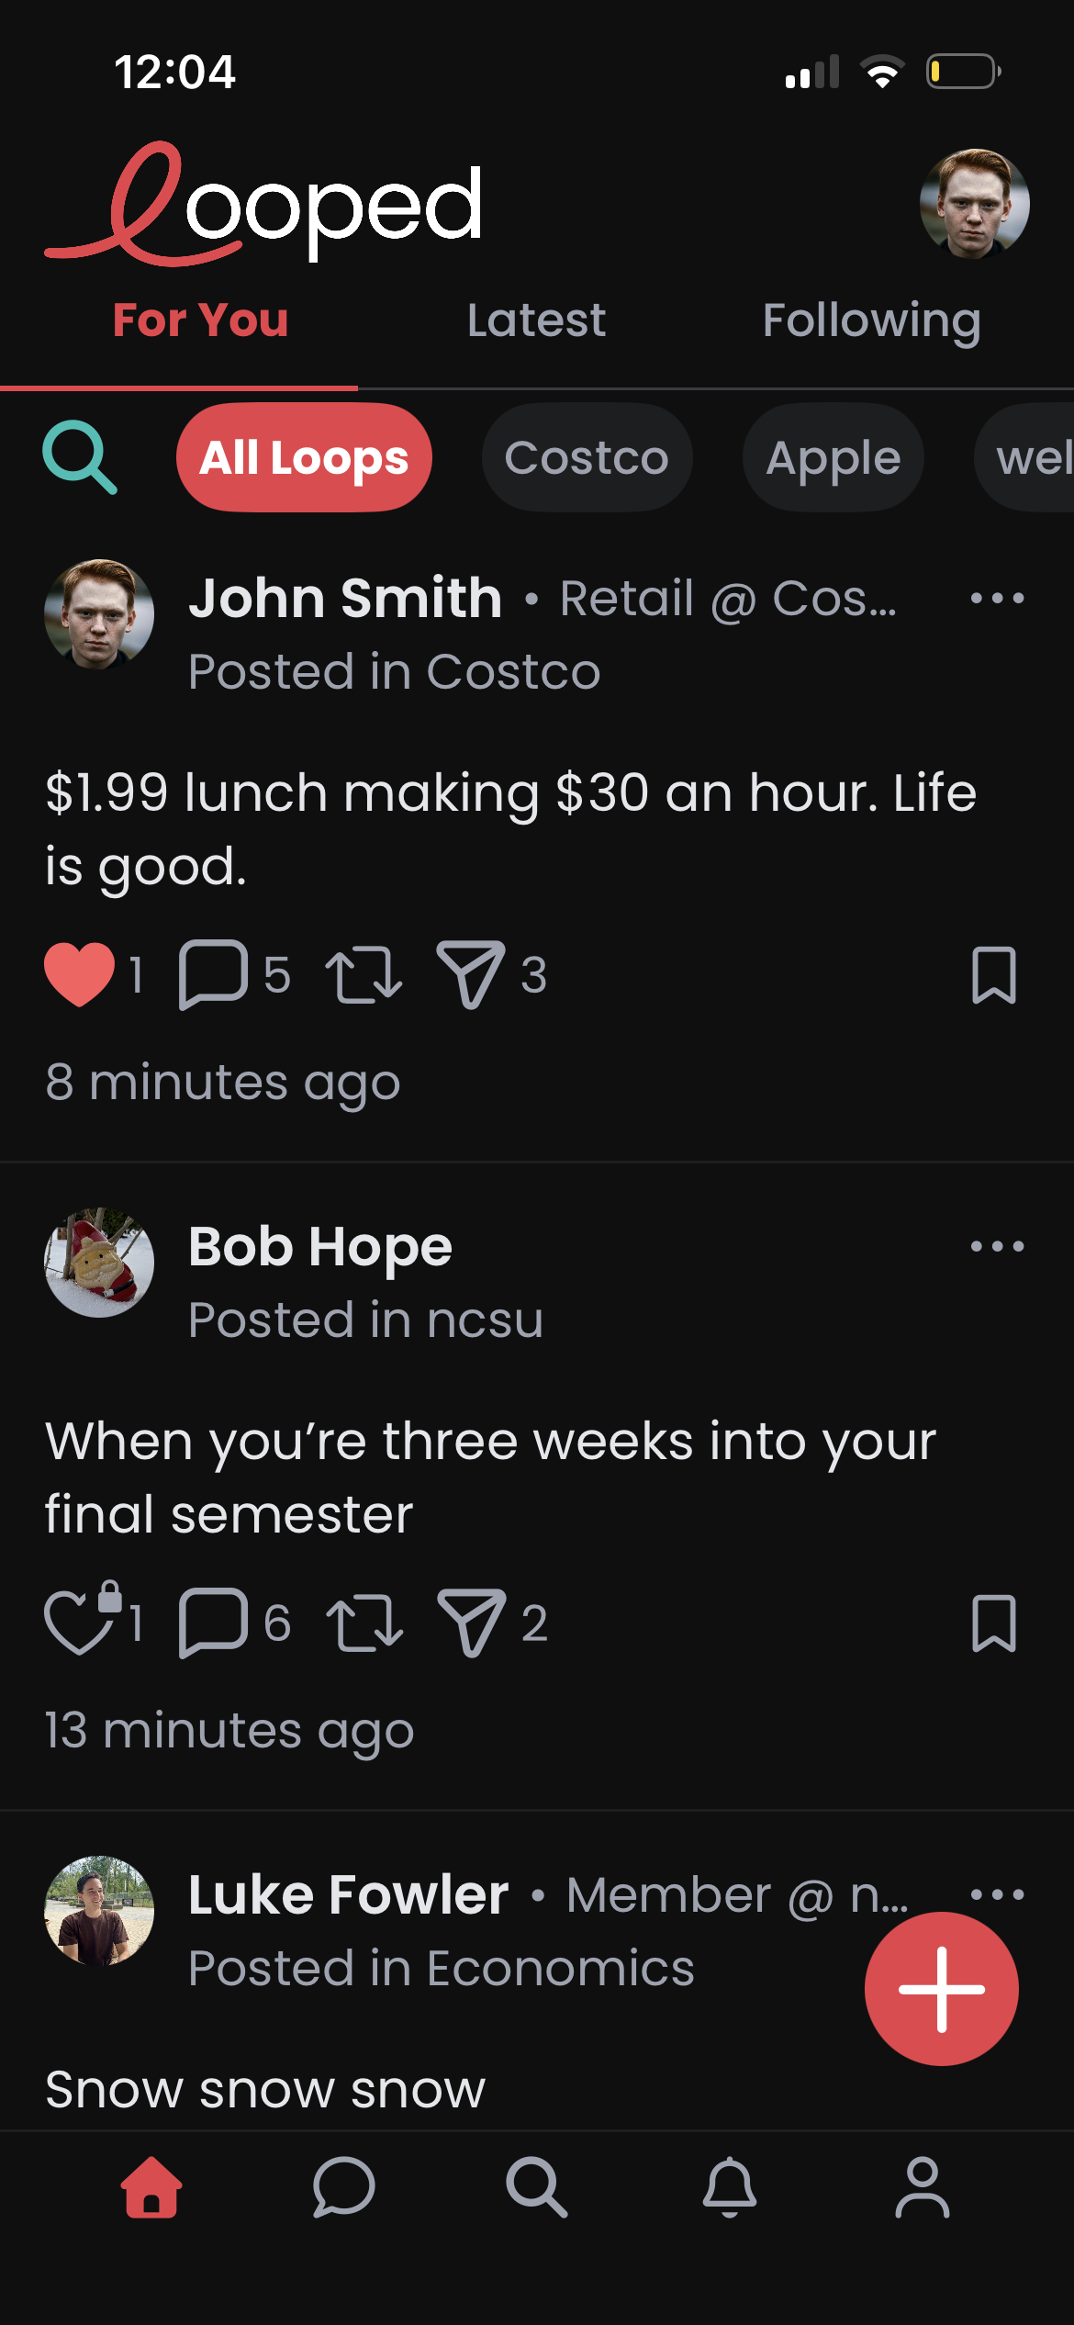This screenshot has height=2325, width=1074.
Task: Switch to the Following tab
Action: (871, 320)
